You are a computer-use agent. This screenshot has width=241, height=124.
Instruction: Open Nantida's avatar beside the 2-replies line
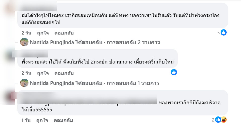24,42
